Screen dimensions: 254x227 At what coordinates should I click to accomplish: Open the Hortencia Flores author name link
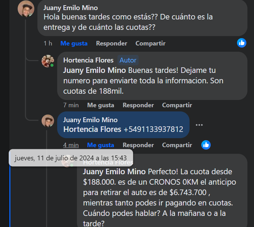[88, 60]
